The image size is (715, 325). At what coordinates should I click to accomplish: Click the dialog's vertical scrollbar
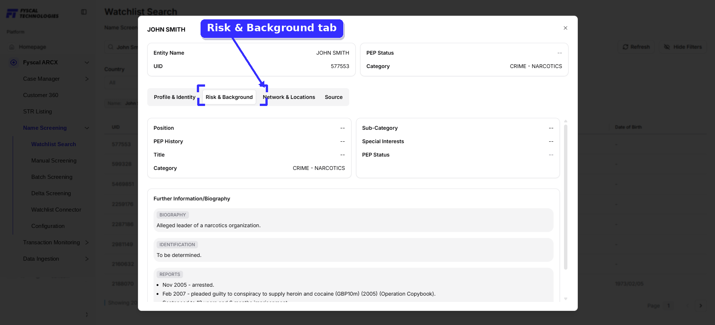click(x=566, y=197)
